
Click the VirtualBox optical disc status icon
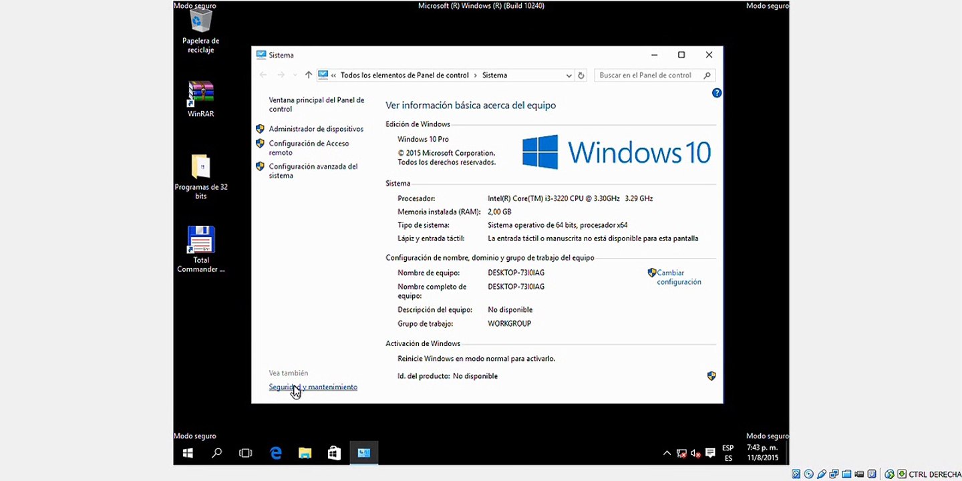pyautogui.click(x=808, y=474)
